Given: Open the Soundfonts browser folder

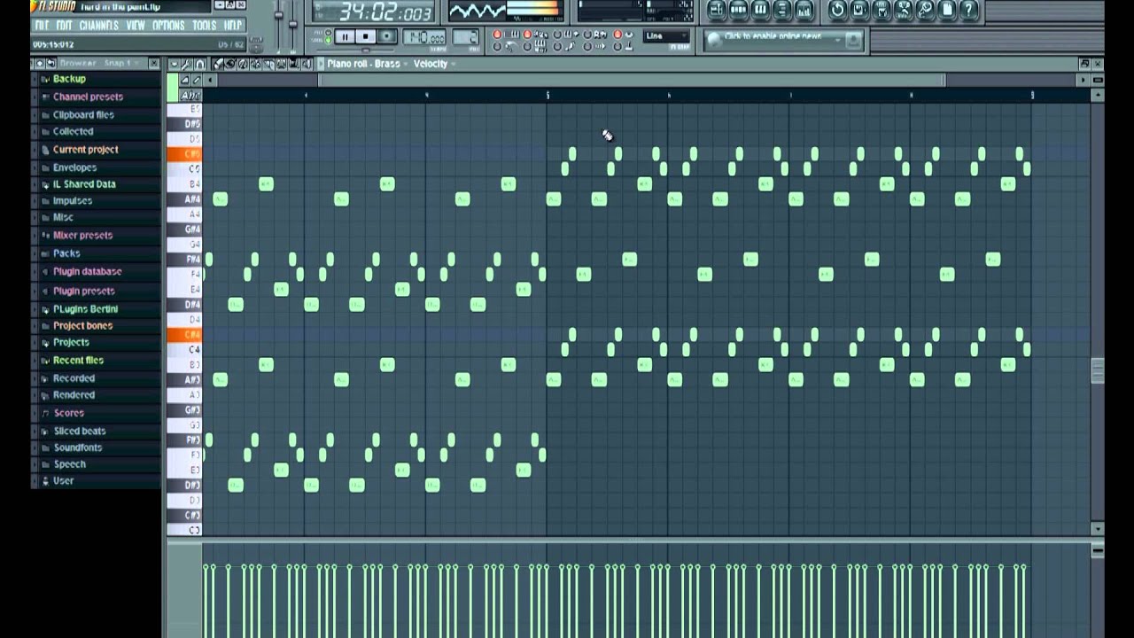Looking at the screenshot, I should click(x=78, y=447).
